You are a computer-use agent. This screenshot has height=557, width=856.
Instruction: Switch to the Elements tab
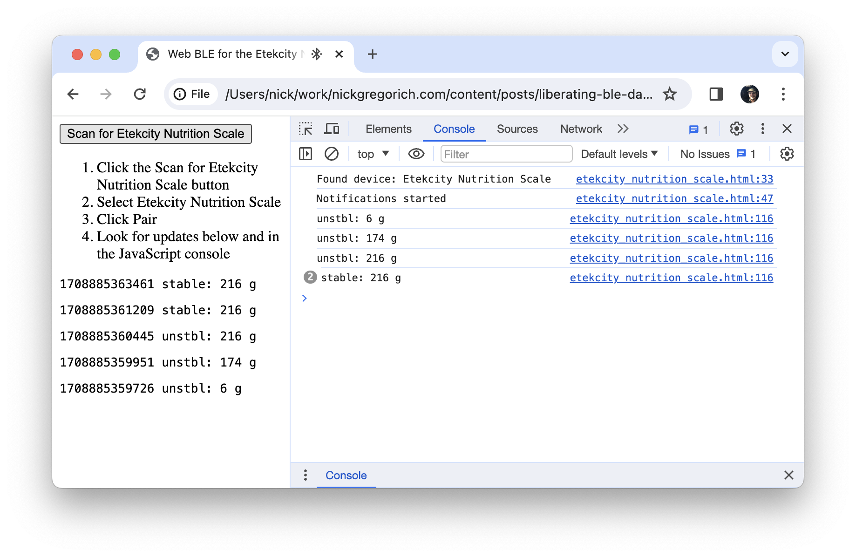(388, 129)
